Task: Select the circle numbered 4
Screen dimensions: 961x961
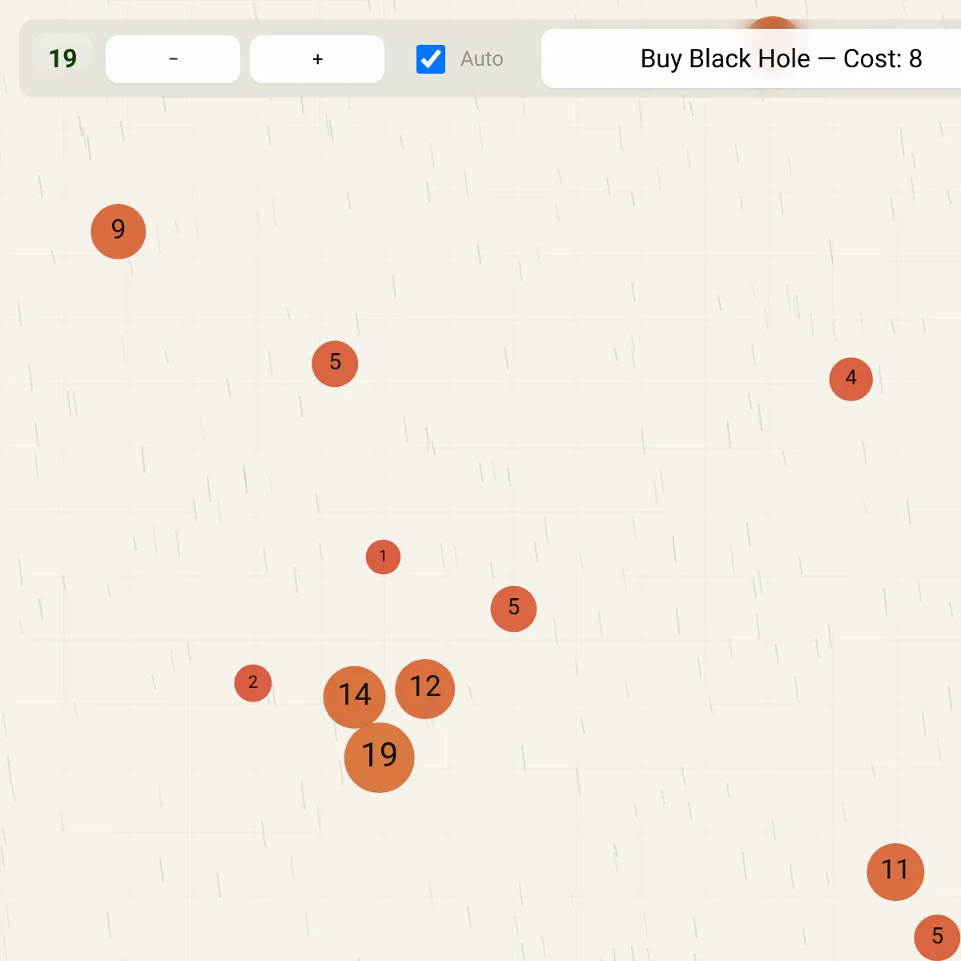Action: 850,379
